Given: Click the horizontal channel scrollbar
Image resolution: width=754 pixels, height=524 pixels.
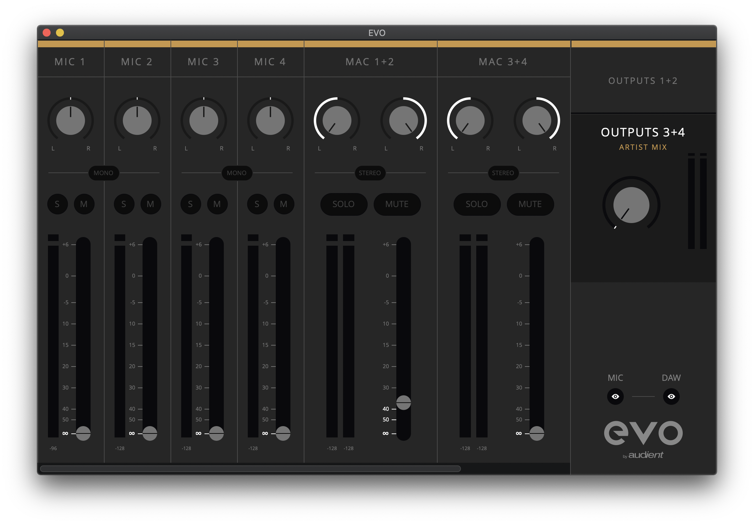Looking at the screenshot, I should pyautogui.click(x=250, y=469).
